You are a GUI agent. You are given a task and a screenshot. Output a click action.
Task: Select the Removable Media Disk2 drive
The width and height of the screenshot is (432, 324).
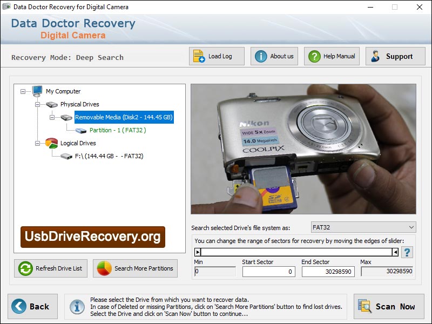(x=124, y=117)
